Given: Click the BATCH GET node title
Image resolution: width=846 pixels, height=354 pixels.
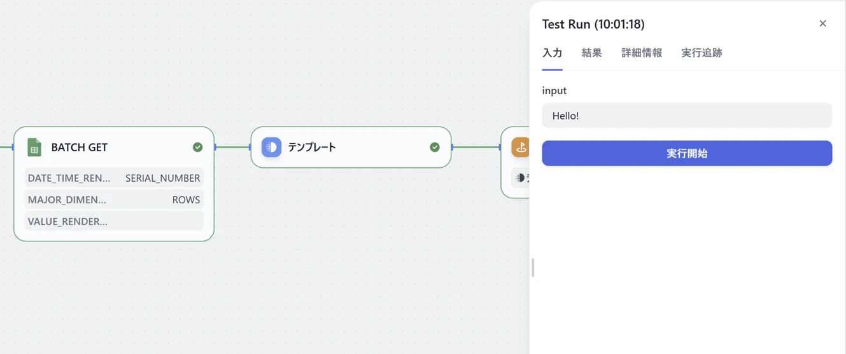Looking at the screenshot, I should tap(80, 147).
